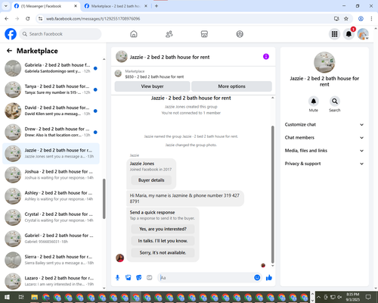
Task: Open a new browser tab
Action: pyautogui.click(x=156, y=6)
